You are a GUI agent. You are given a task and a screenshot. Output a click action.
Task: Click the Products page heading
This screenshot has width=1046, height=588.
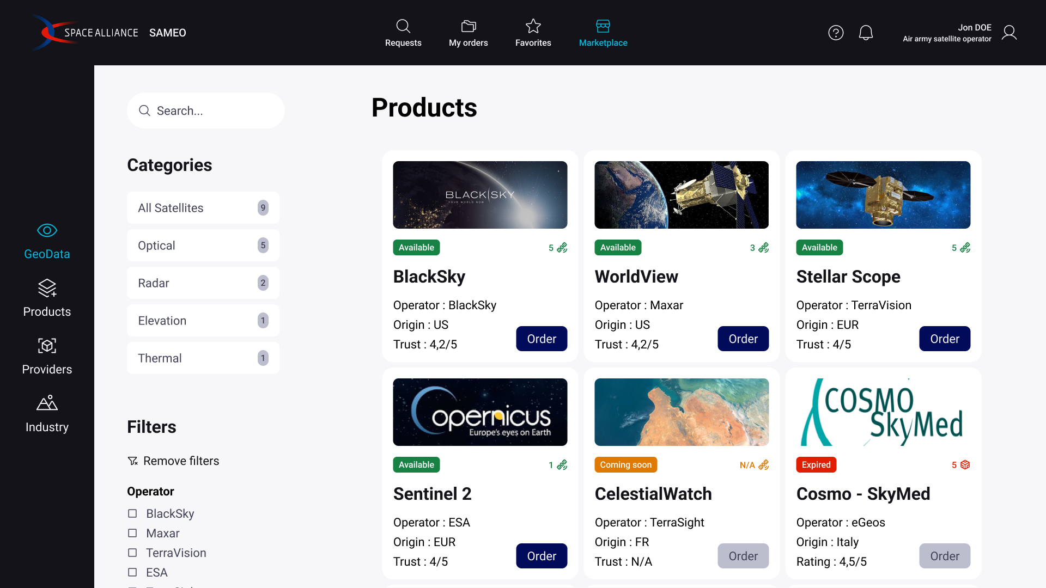[x=424, y=107]
